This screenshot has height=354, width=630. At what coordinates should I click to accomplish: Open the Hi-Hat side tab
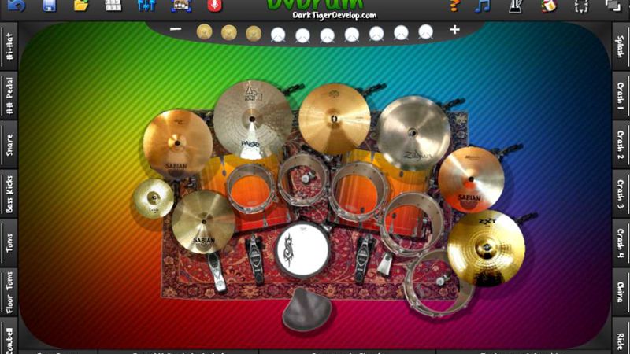tap(9, 46)
